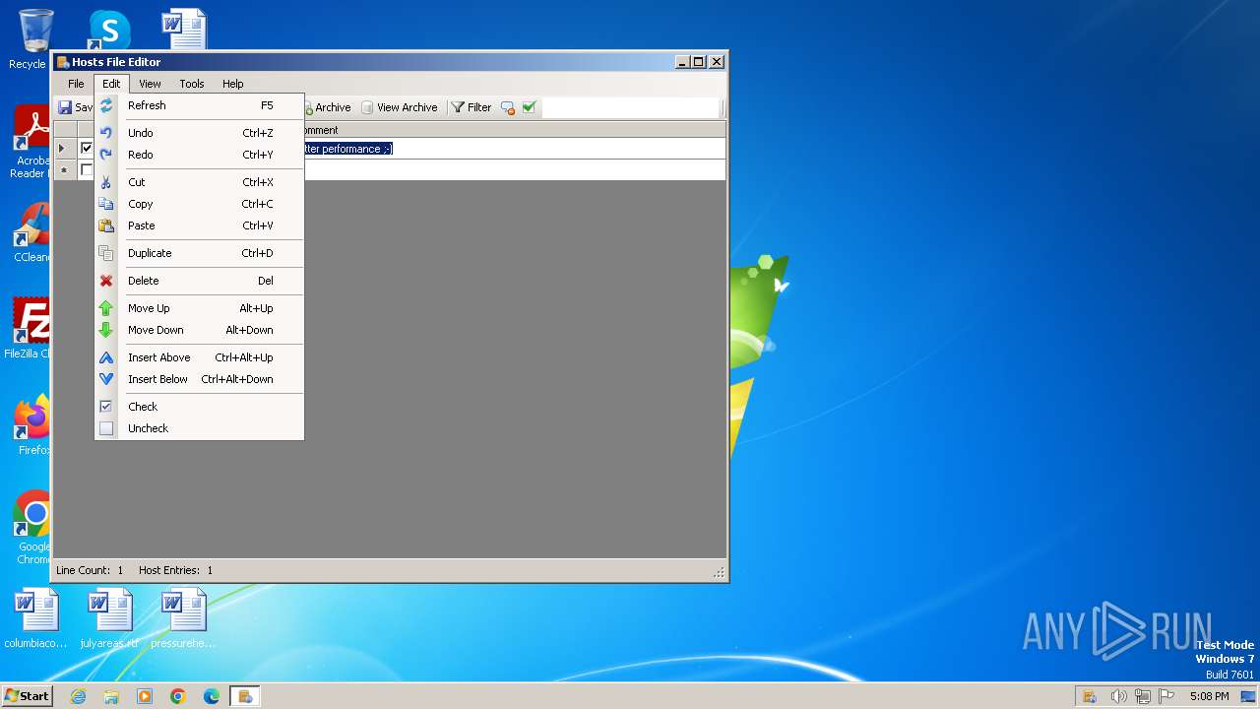Click the Copy pages icon

[106, 204]
